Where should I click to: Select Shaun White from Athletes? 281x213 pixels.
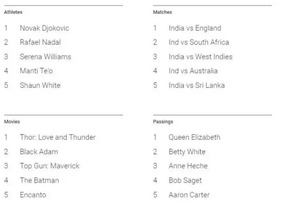tap(40, 85)
